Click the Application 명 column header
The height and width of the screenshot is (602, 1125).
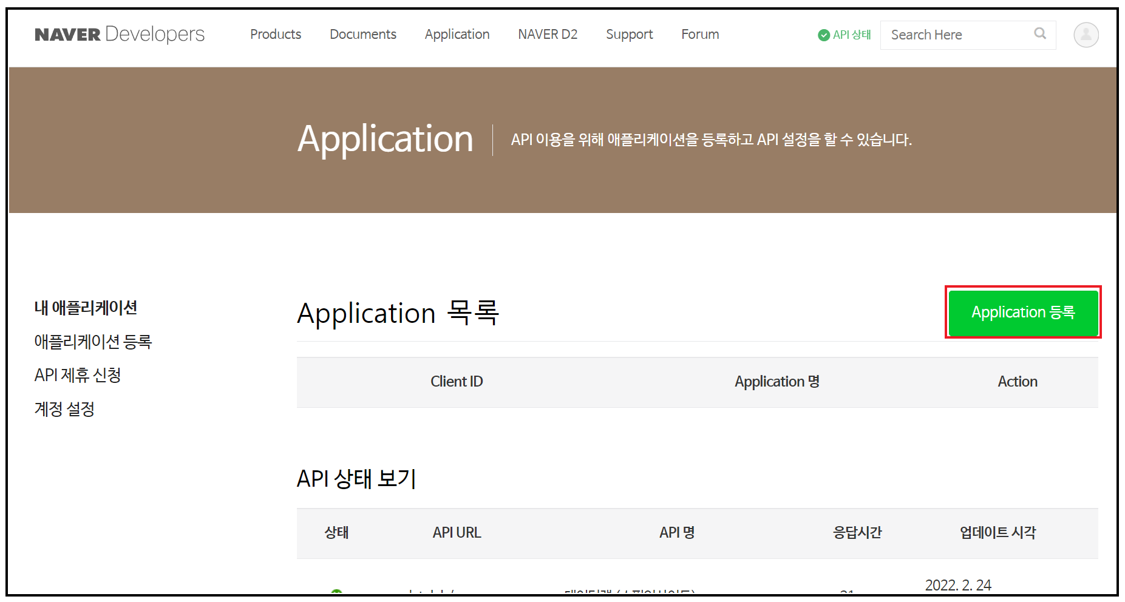coord(777,382)
